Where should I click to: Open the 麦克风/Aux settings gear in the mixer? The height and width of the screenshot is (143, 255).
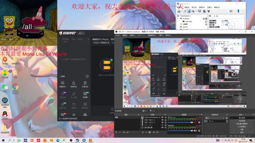point(199,122)
